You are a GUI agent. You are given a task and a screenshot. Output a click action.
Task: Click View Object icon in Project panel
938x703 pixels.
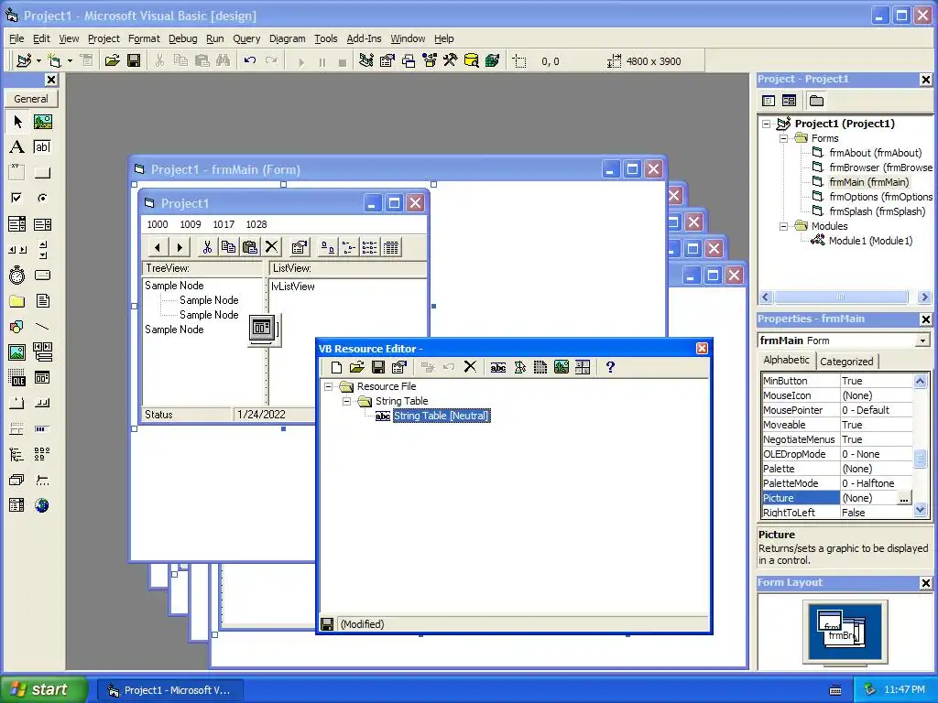pos(789,101)
